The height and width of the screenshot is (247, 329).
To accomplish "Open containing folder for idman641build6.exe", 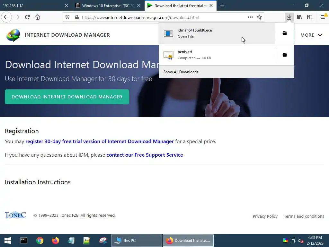I will point(285,33).
